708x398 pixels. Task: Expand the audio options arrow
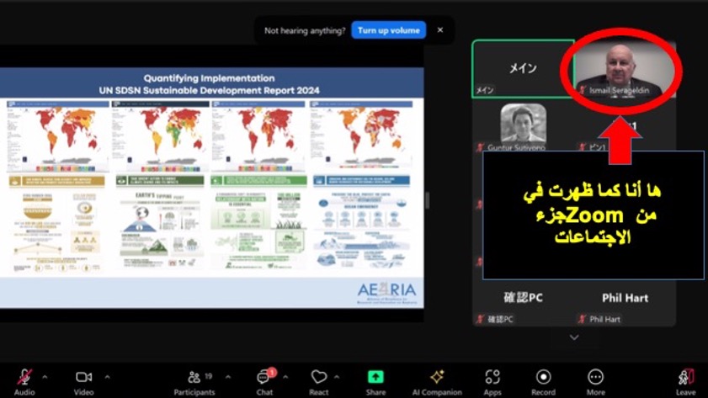(45, 377)
